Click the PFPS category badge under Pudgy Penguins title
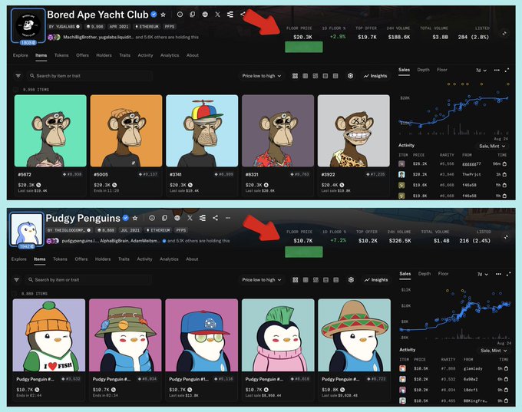This screenshot has width=522, height=412. [x=181, y=230]
